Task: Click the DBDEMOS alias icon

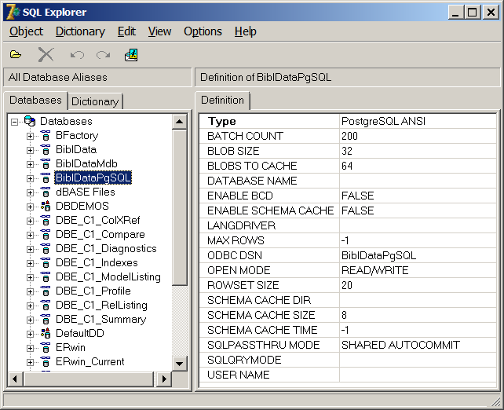Action: 46,206
